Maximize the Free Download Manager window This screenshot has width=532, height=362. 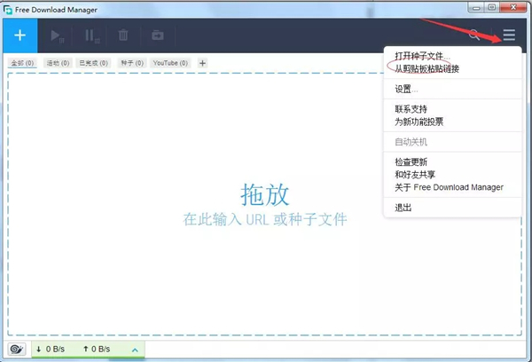click(x=492, y=7)
